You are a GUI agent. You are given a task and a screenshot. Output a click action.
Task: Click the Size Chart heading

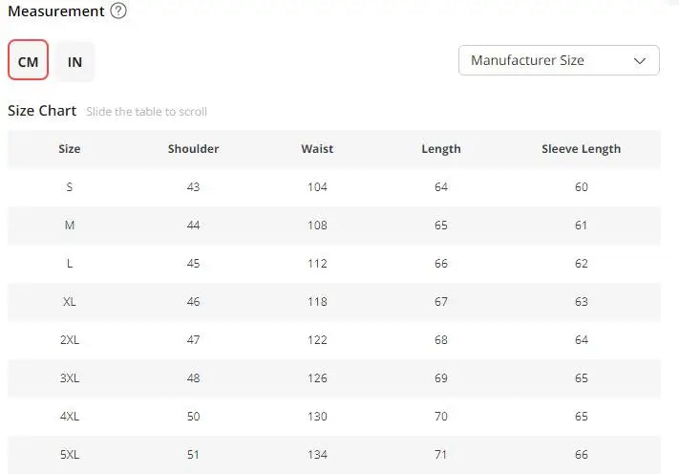tap(42, 111)
